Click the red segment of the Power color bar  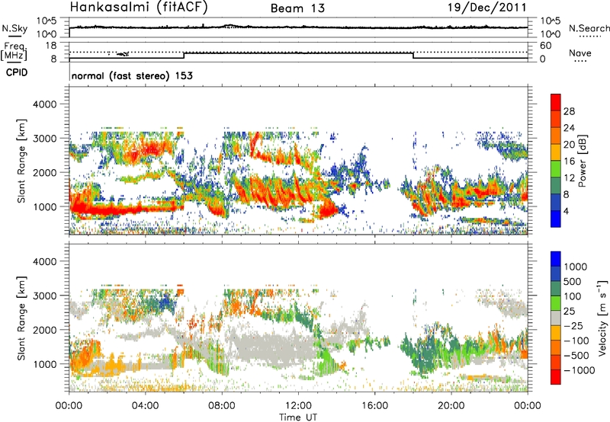(556, 103)
